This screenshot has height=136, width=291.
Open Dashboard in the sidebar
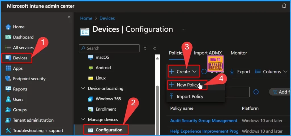click(x=23, y=37)
